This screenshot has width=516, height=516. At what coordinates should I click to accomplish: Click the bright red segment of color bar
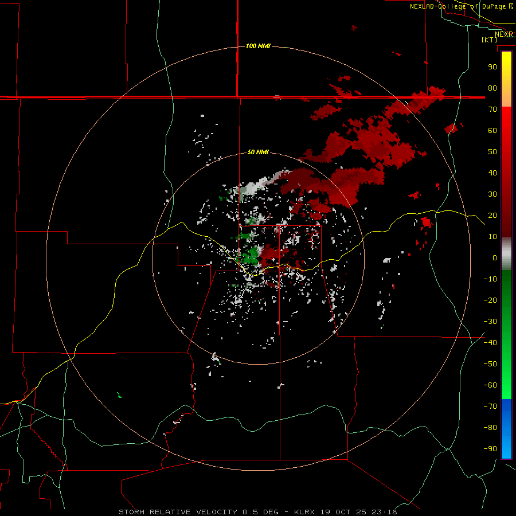506,128
